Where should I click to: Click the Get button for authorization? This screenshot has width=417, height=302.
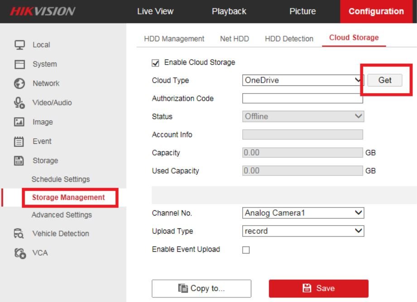tap(384, 80)
